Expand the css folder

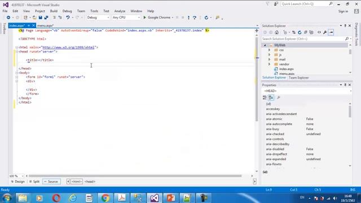(269, 50)
